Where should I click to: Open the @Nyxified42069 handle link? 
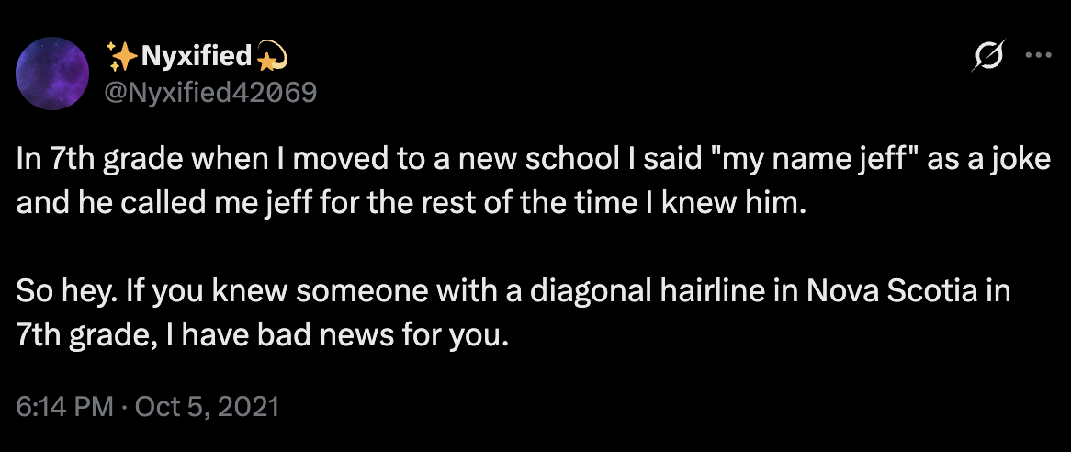coord(212,91)
